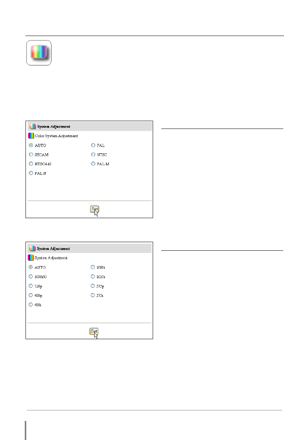The image size is (284, 440).
Task: Choose the 1035i system option
Action: pos(93,277)
